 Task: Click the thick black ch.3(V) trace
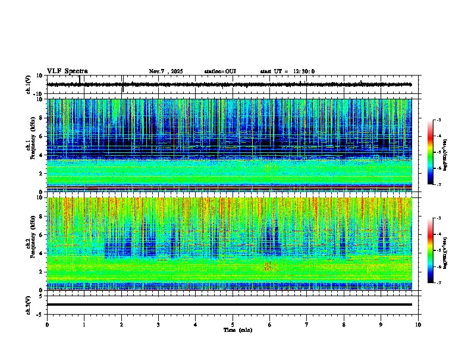point(229,305)
